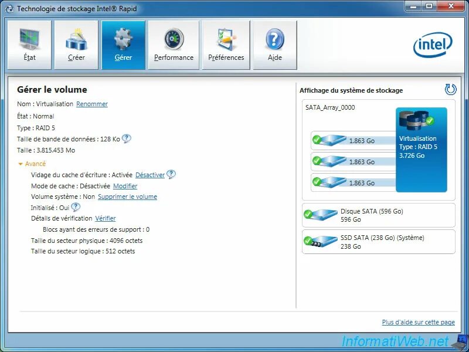This screenshot has height=352, width=469.
Task: Click the Intel logo
Action: pyautogui.click(x=433, y=45)
